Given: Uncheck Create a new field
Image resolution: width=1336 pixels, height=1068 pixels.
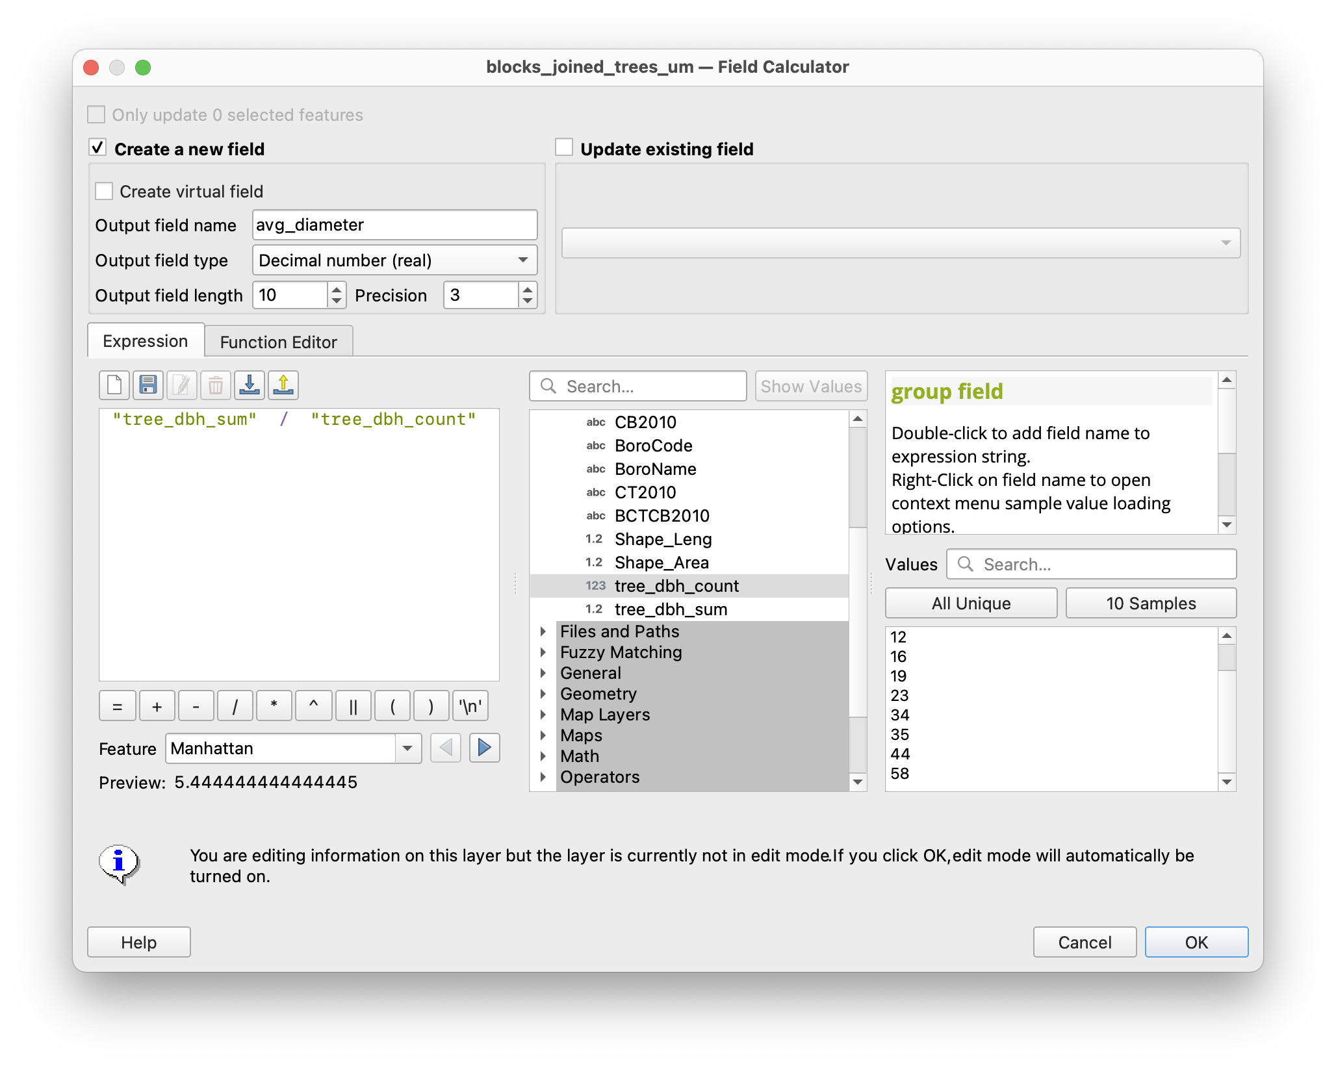Looking at the screenshot, I should [97, 148].
